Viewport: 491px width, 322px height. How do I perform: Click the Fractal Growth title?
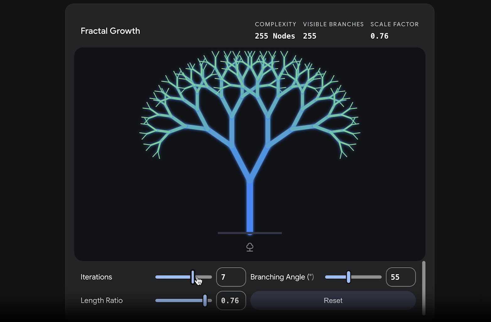click(110, 31)
